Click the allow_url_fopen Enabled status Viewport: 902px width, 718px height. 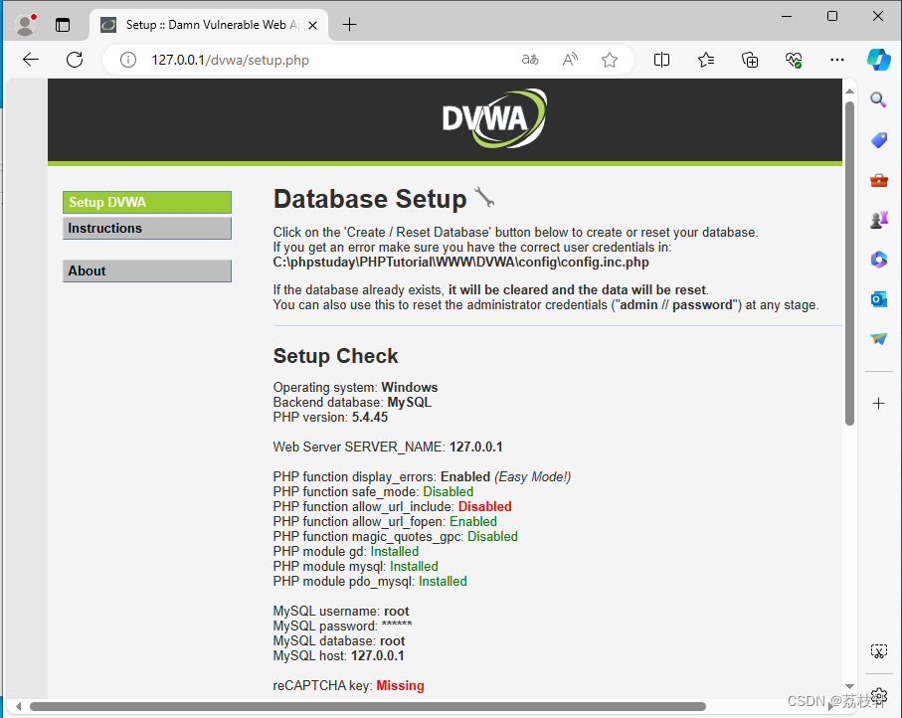click(472, 522)
